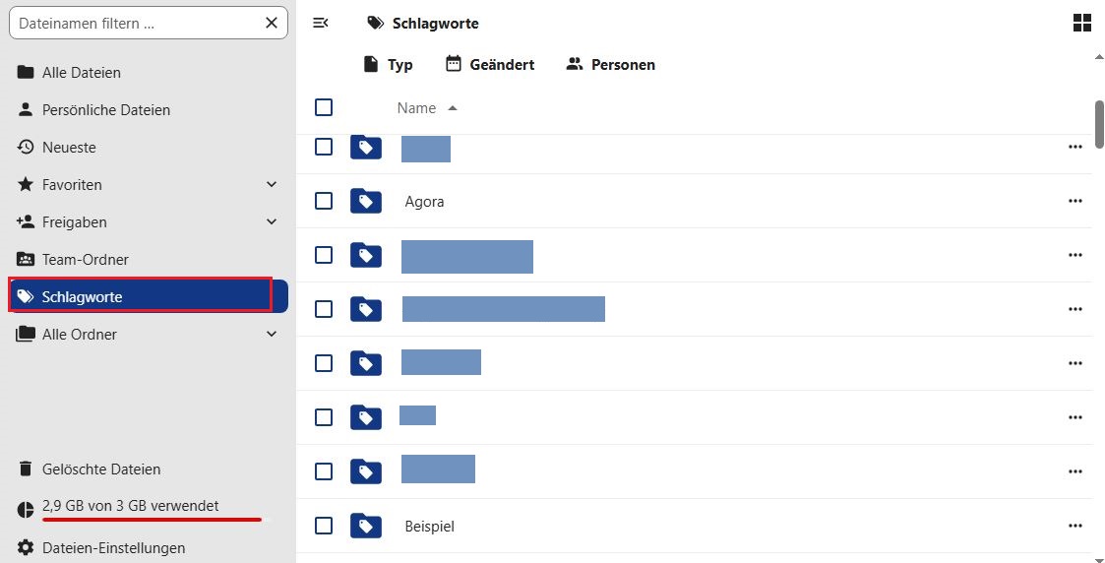1105x563 pixels.
Task: Expand the Alle Ordner section chevron
Action: (273, 335)
